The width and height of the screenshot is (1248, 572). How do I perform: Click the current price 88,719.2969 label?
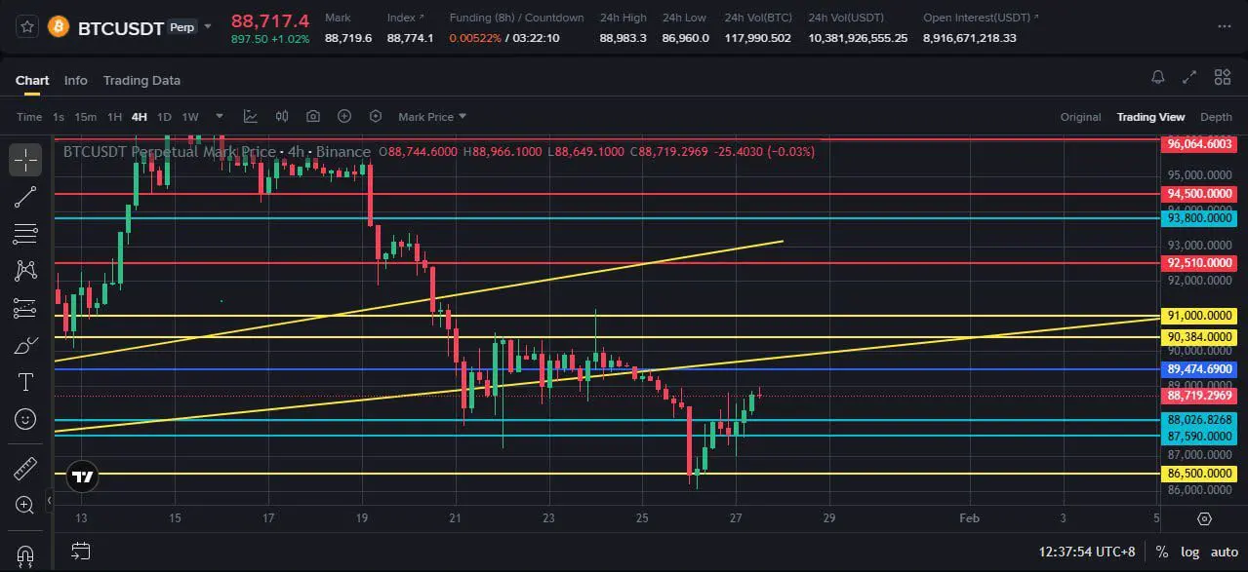point(1199,396)
